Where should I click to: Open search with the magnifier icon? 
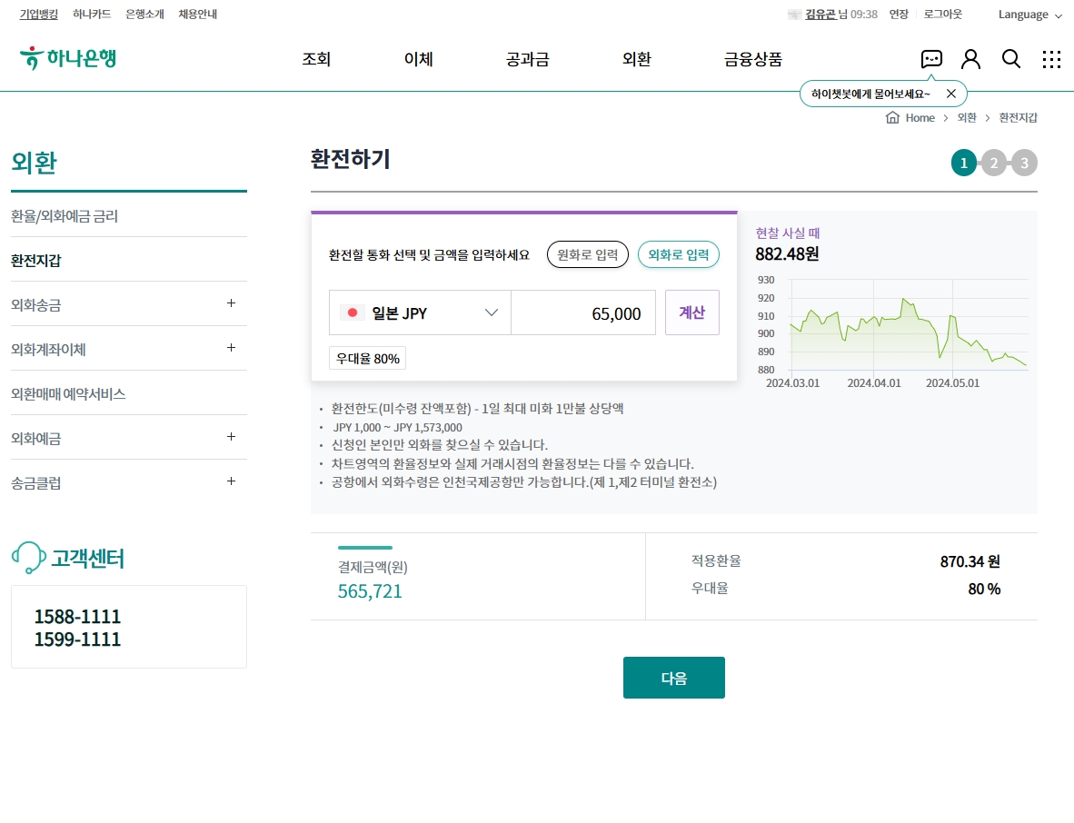point(1010,58)
